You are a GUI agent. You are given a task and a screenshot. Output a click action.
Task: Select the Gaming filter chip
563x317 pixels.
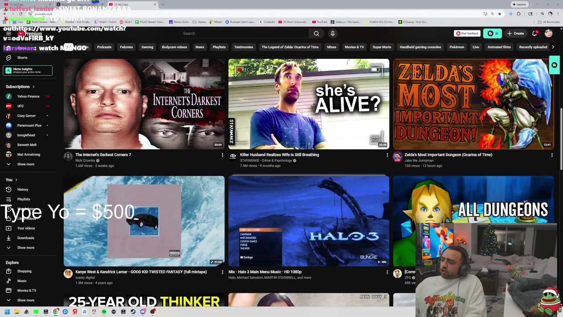point(147,47)
